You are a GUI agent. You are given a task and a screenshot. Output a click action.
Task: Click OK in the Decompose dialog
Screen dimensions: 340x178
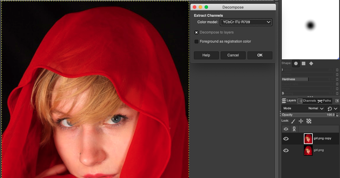[260, 55]
